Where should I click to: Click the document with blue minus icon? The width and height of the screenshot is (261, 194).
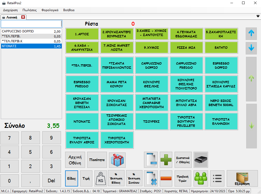pyautogui.click(x=151, y=160)
